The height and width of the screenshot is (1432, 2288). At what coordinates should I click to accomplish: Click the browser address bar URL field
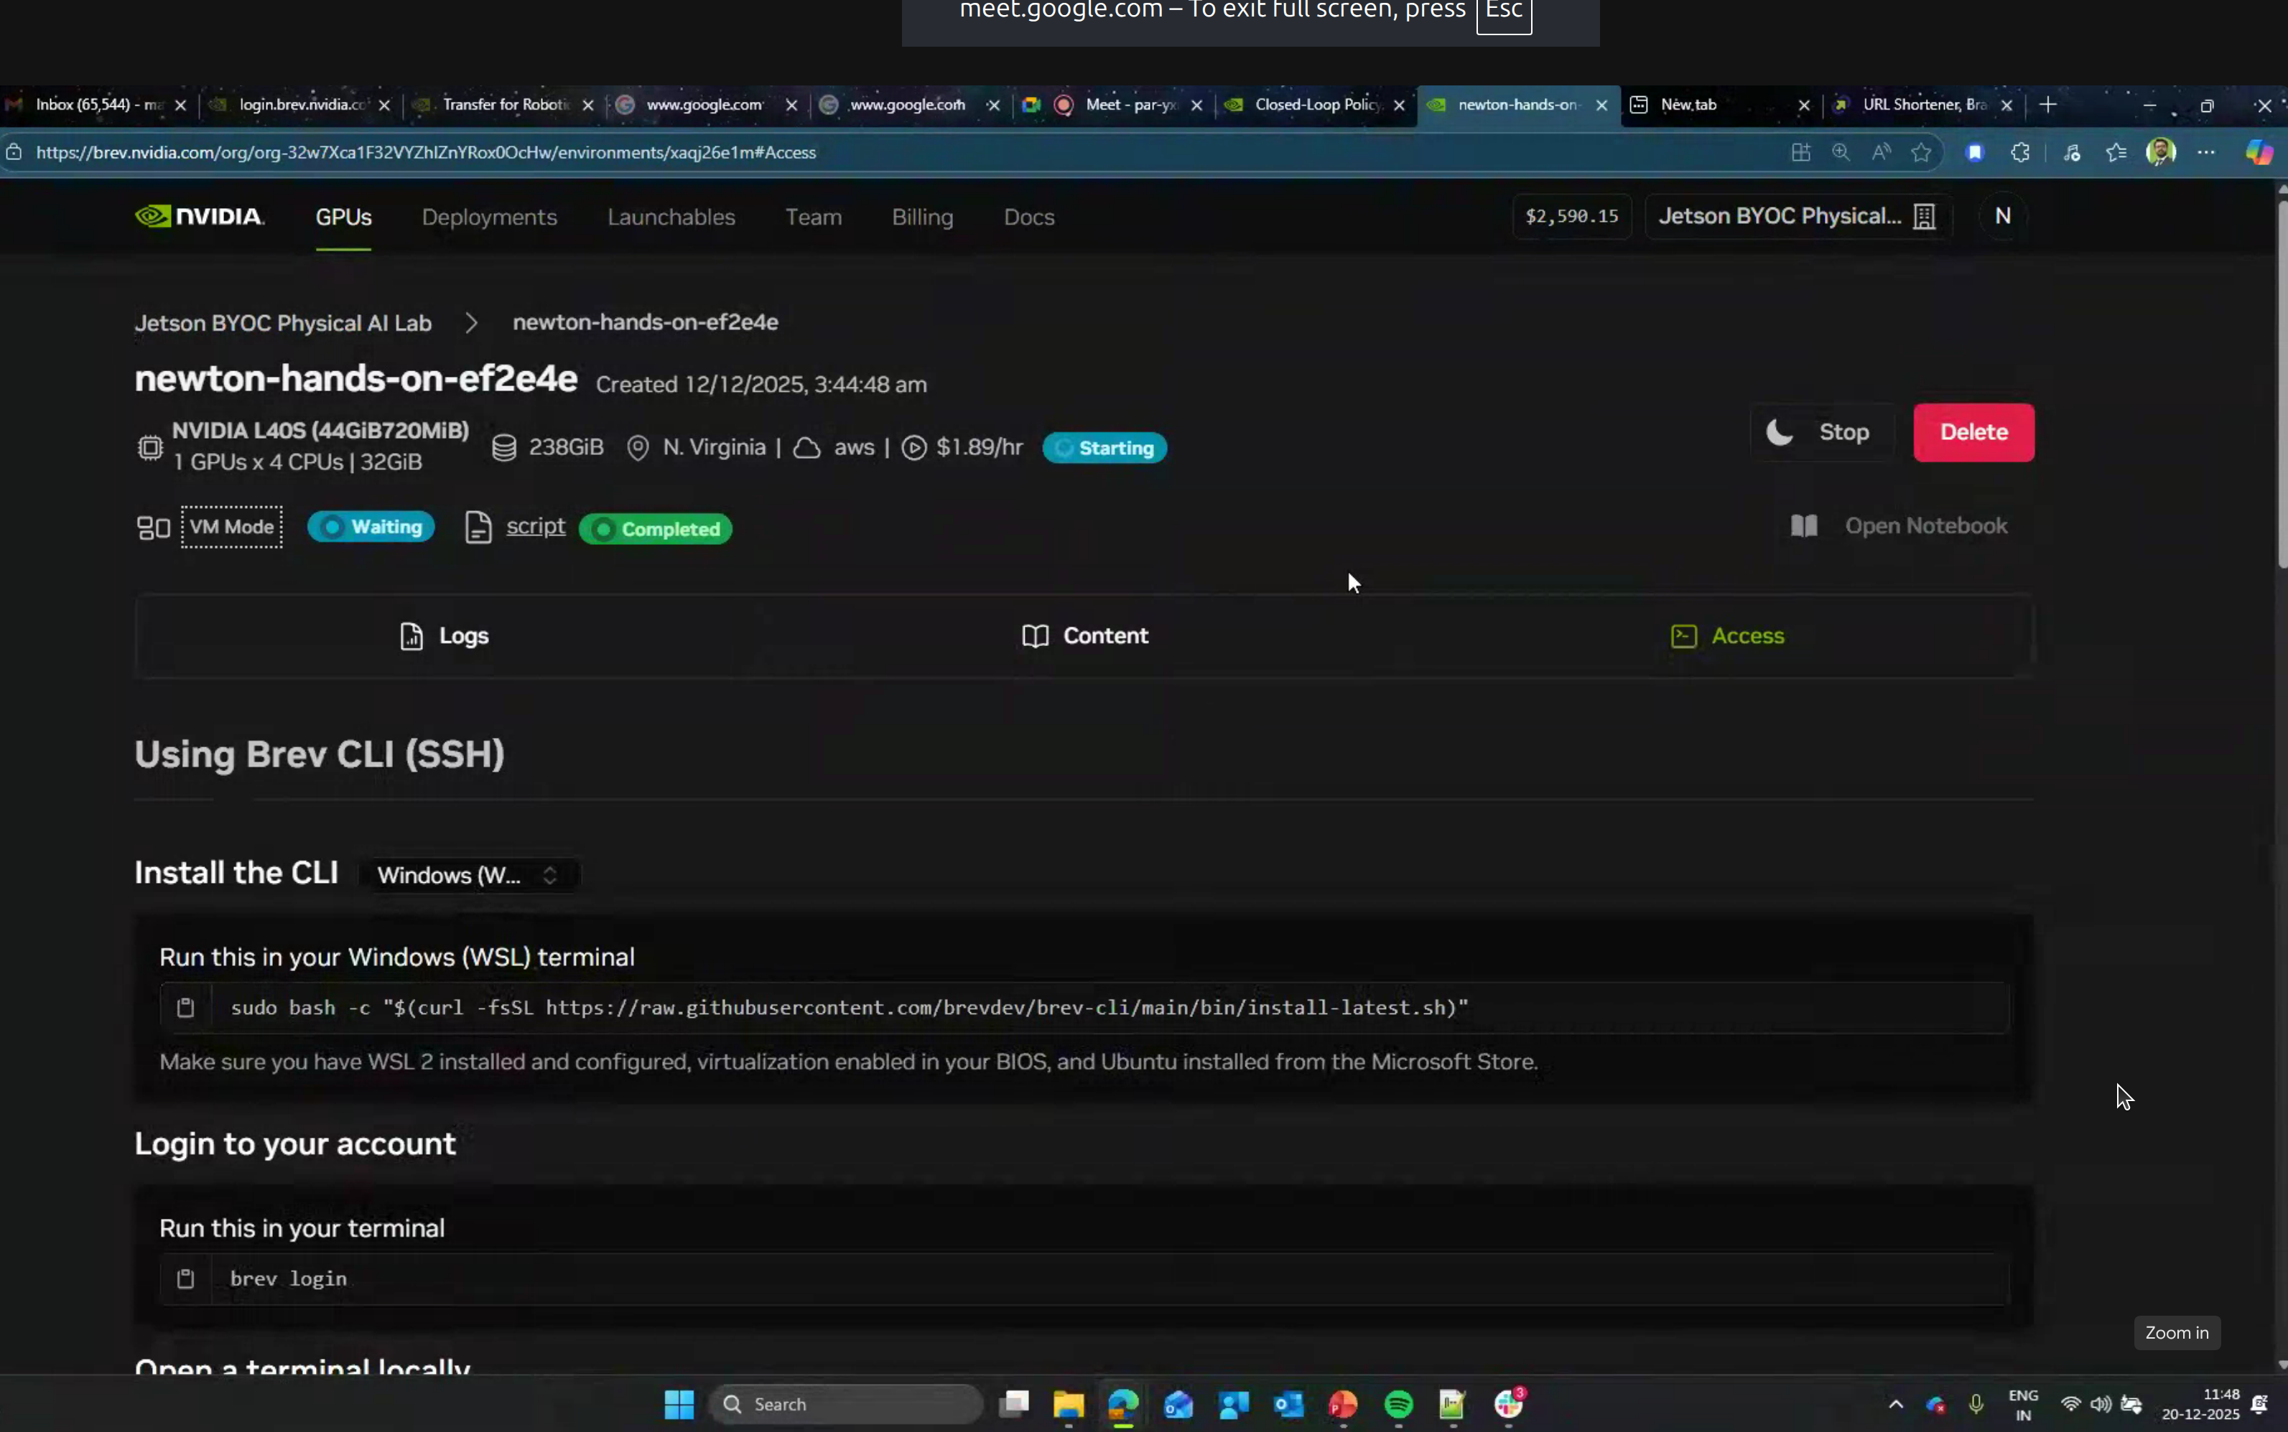pos(427,151)
